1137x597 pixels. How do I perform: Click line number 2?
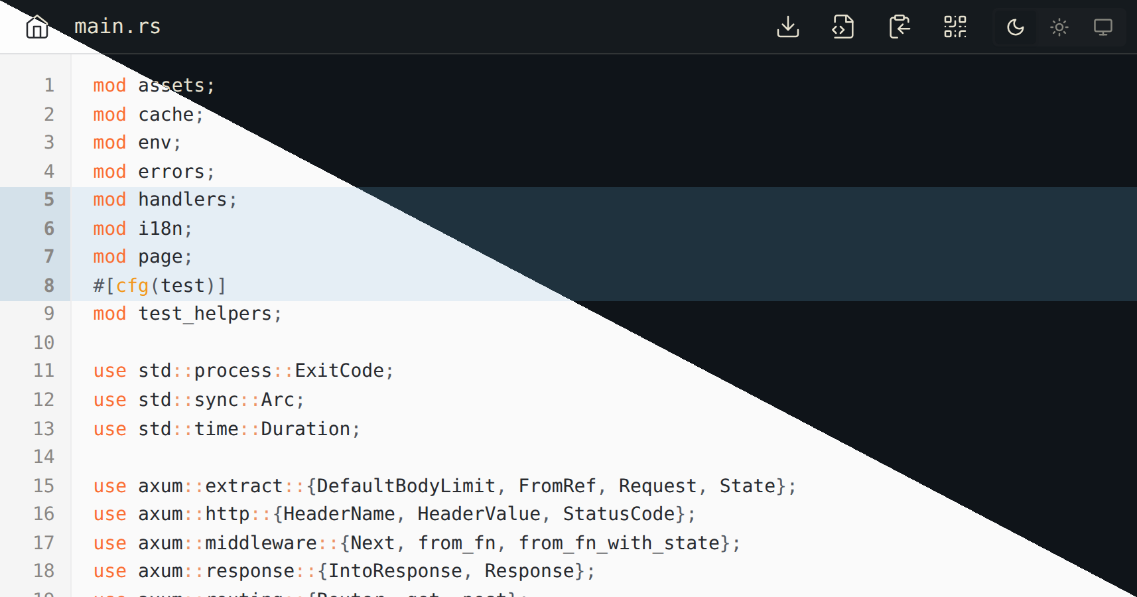tap(49, 114)
